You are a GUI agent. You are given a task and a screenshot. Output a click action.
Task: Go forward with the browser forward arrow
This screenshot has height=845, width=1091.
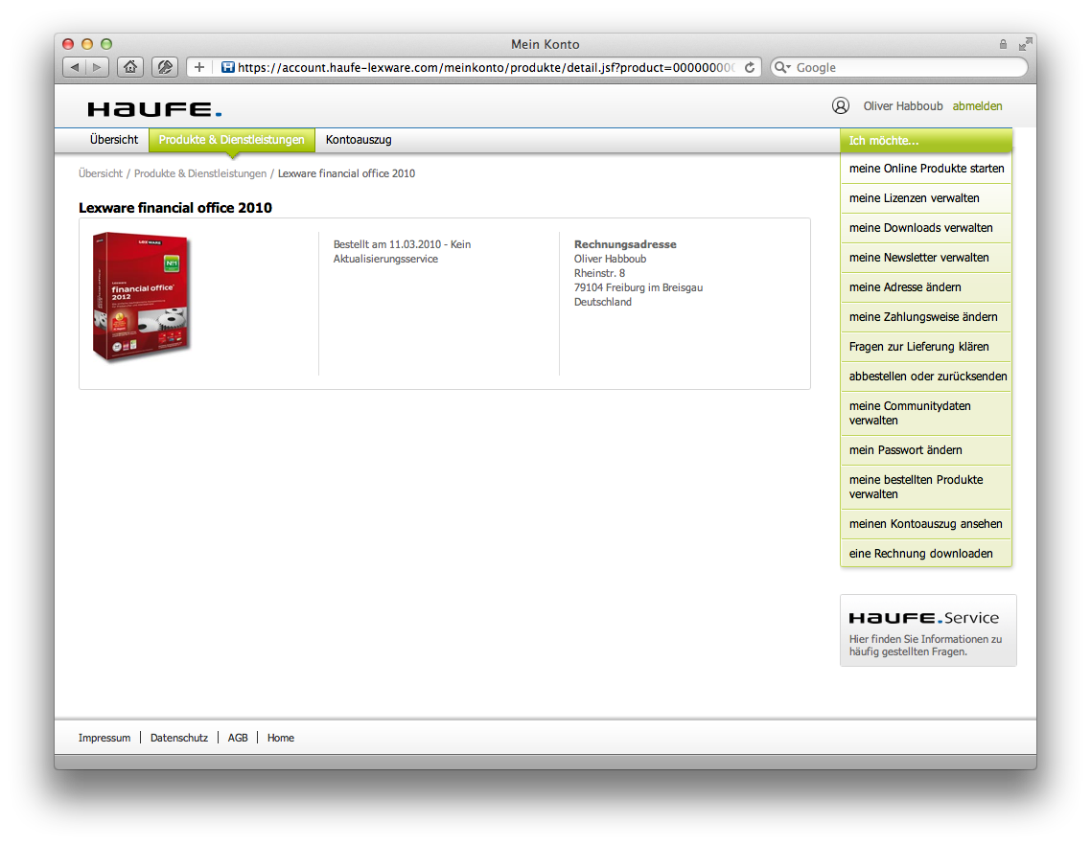tap(98, 67)
